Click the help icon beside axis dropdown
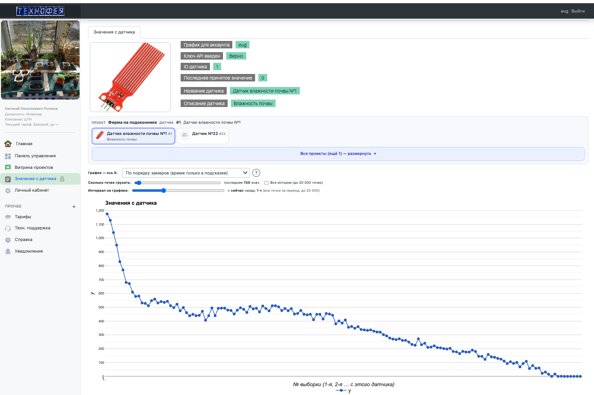 click(x=256, y=173)
